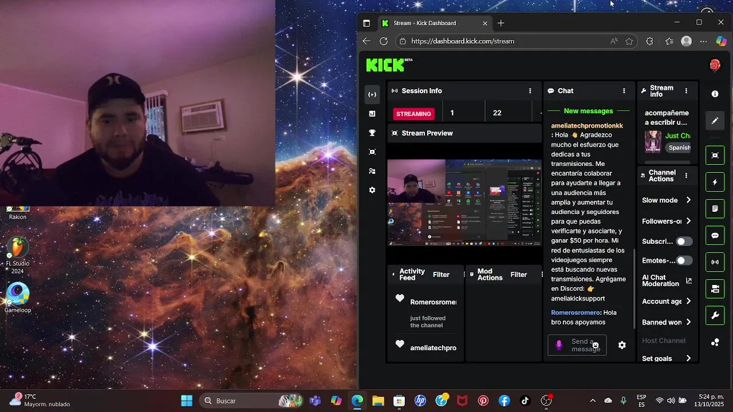Open TikTok from the taskbar
This screenshot has height=412, width=733.
525,401
